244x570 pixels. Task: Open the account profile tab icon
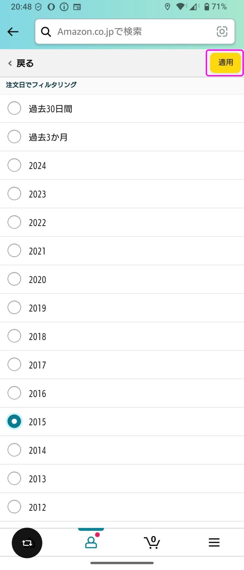click(91, 542)
